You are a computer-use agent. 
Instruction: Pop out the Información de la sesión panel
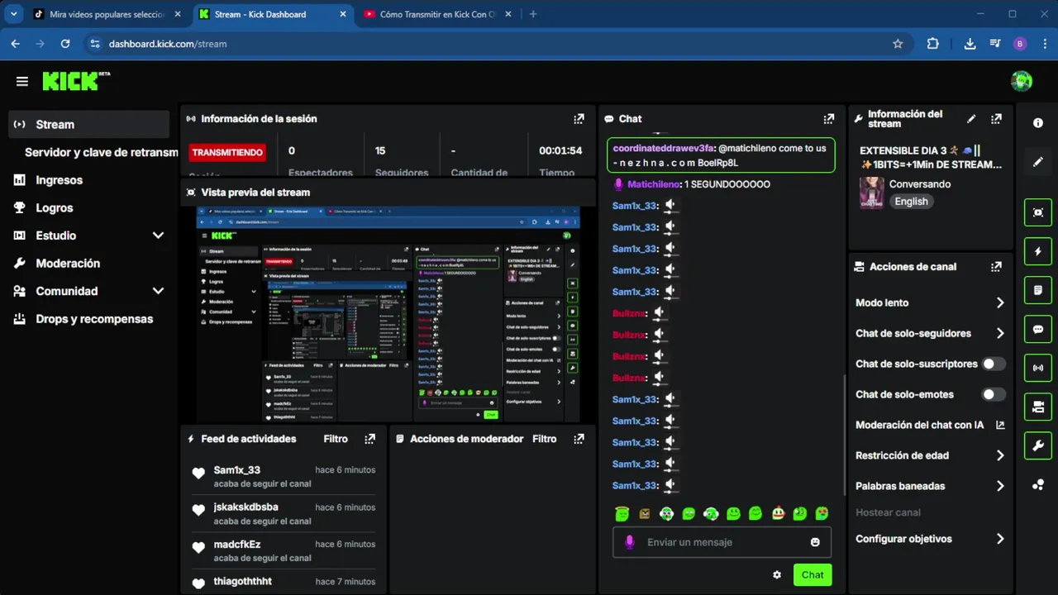click(x=579, y=119)
